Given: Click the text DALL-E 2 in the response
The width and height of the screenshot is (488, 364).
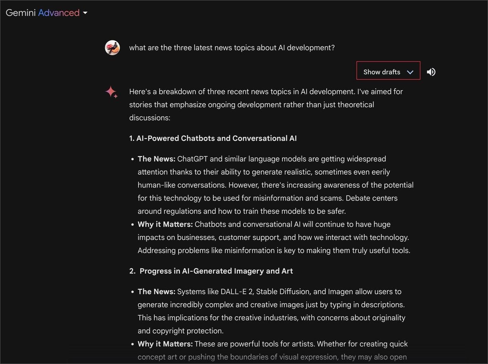Looking at the screenshot, I should (x=237, y=292).
